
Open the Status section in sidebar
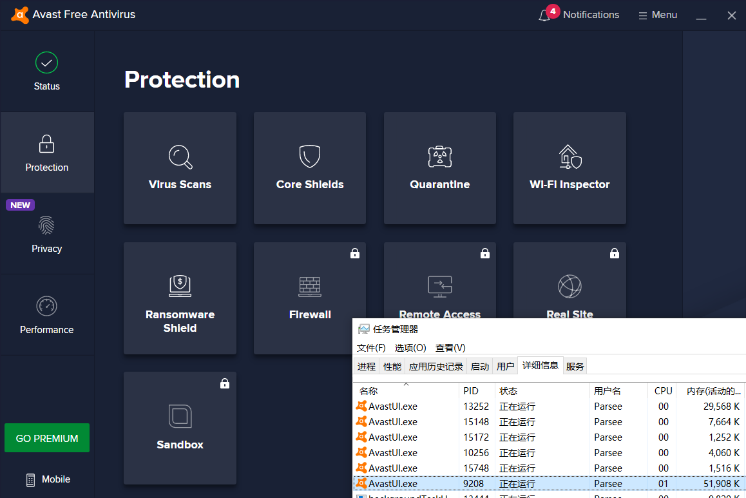click(46, 72)
